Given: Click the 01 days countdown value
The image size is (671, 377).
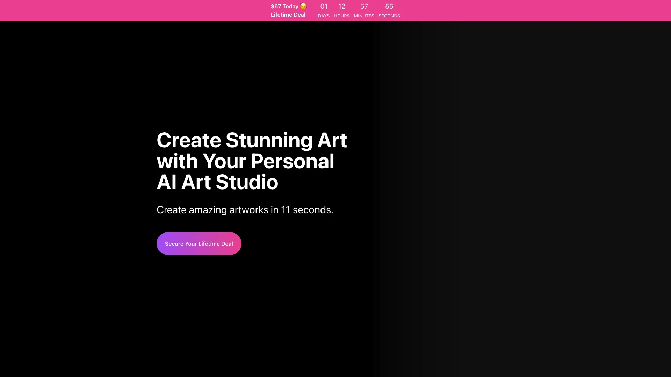Looking at the screenshot, I should [324, 7].
